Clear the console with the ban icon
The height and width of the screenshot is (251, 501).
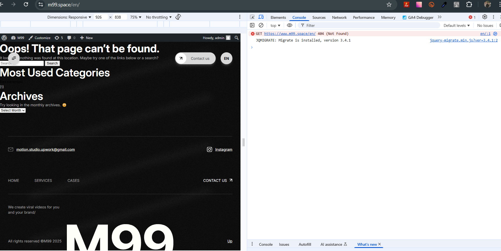pyautogui.click(x=261, y=25)
